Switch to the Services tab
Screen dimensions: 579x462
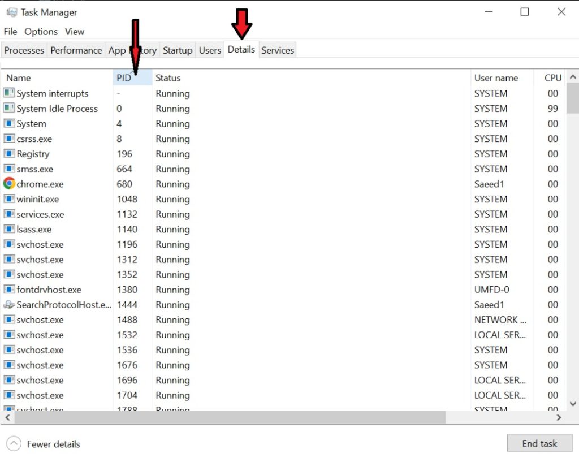tap(278, 50)
